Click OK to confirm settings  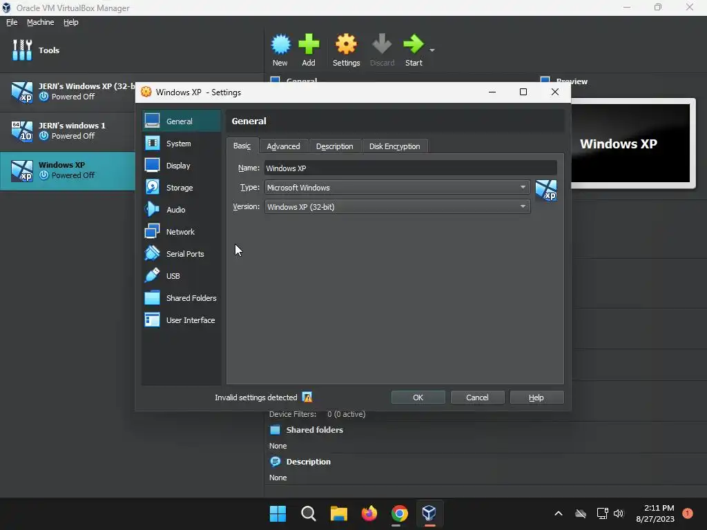pyautogui.click(x=418, y=397)
